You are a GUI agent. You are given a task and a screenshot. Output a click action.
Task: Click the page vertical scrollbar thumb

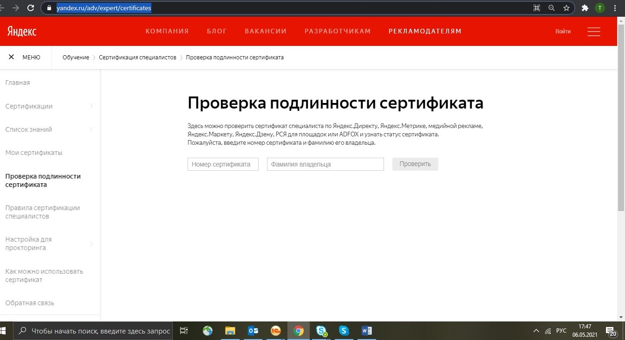tap(621, 118)
